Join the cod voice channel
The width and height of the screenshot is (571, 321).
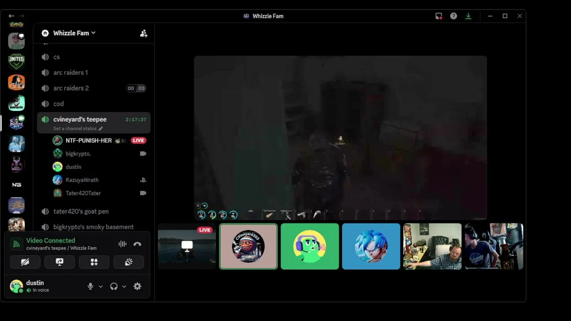(94, 104)
